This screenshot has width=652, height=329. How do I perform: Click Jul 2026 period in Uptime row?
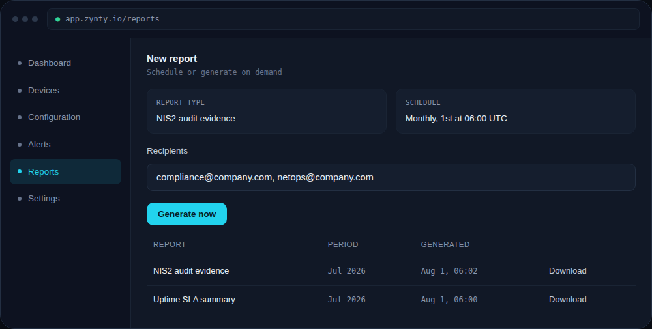(347, 300)
